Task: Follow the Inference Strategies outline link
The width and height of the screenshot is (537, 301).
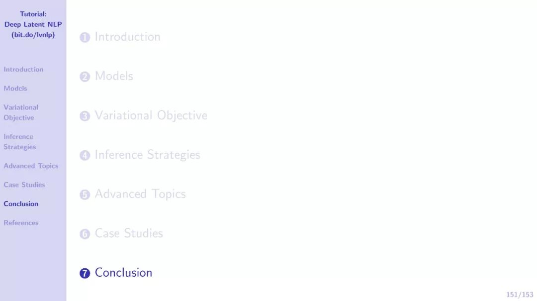Action: 148,155
